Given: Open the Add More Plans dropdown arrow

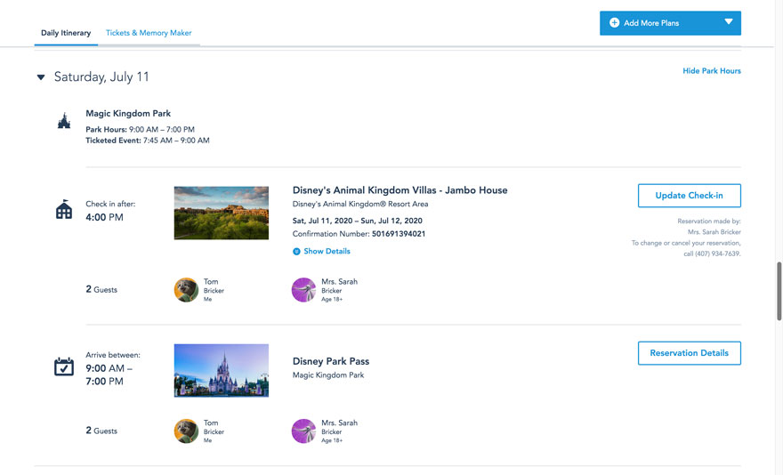Looking at the screenshot, I should (728, 22).
